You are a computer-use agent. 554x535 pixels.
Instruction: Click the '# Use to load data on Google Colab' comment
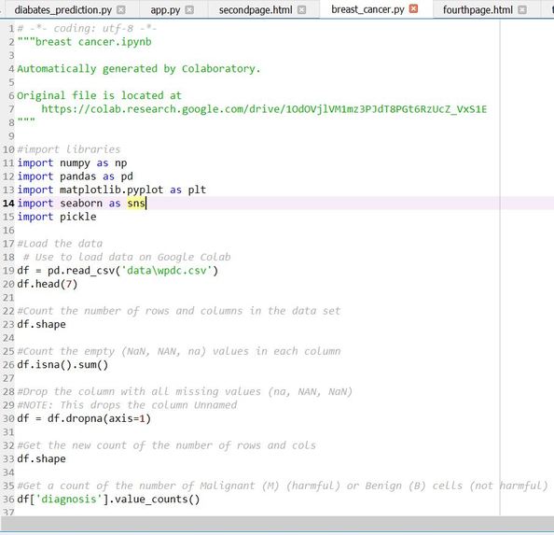[127, 257]
